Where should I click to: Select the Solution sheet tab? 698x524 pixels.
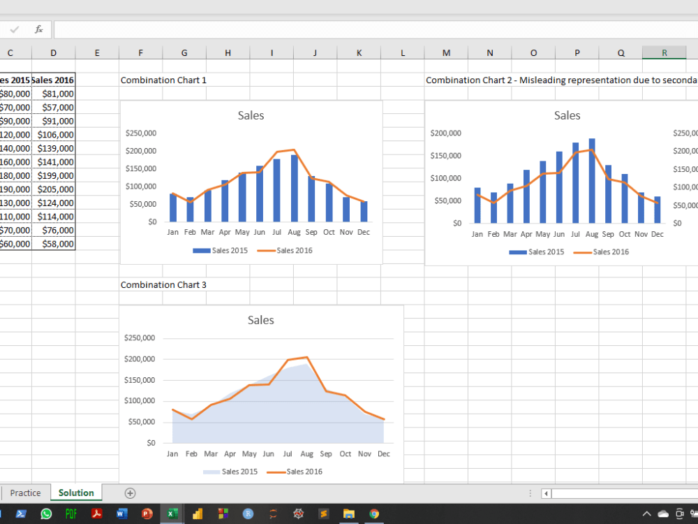[76, 493]
